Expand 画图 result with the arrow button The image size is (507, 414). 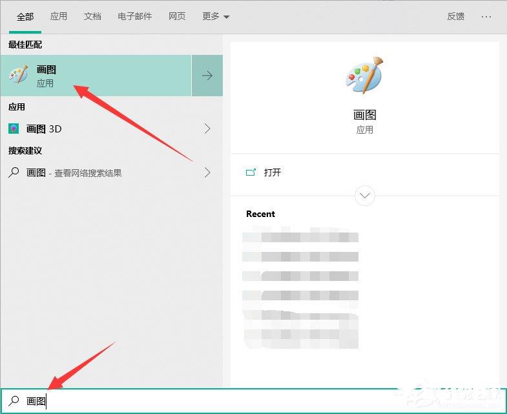[207, 76]
